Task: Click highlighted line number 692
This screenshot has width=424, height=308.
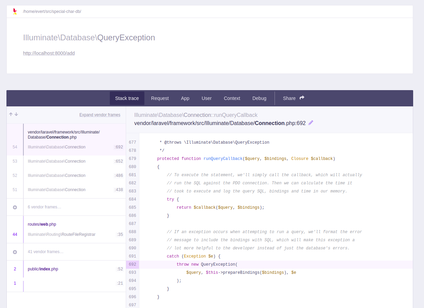Action: point(132,264)
